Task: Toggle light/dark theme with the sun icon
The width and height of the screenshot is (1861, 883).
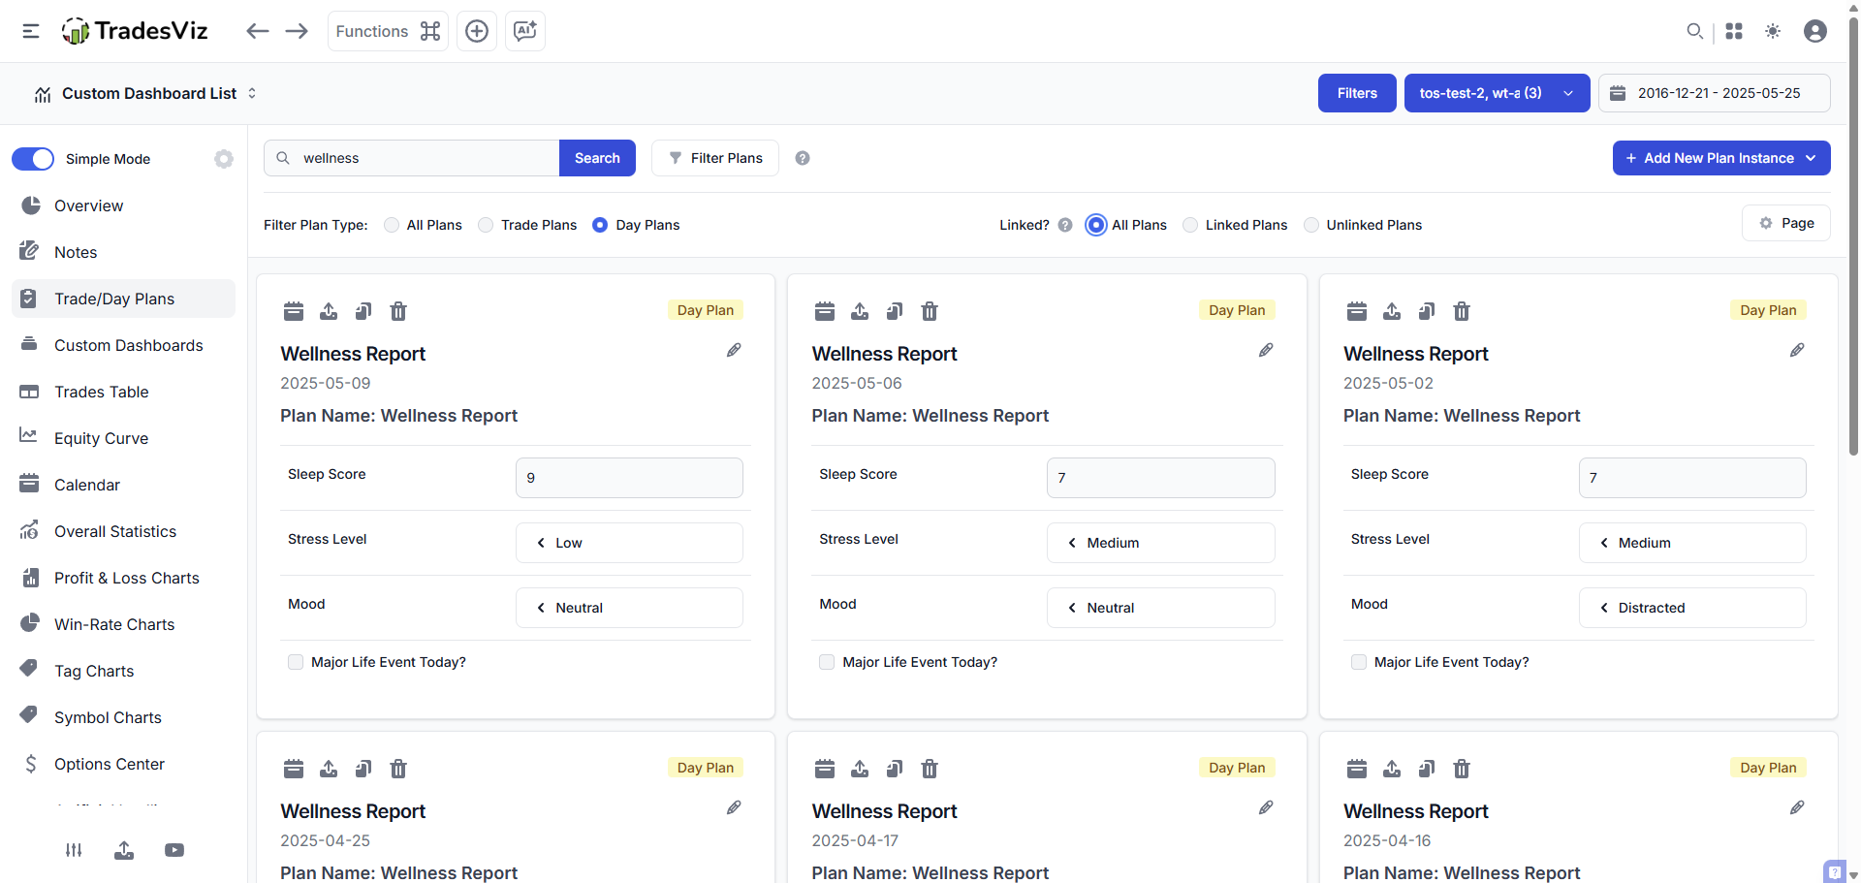Action: (x=1773, y=31)
